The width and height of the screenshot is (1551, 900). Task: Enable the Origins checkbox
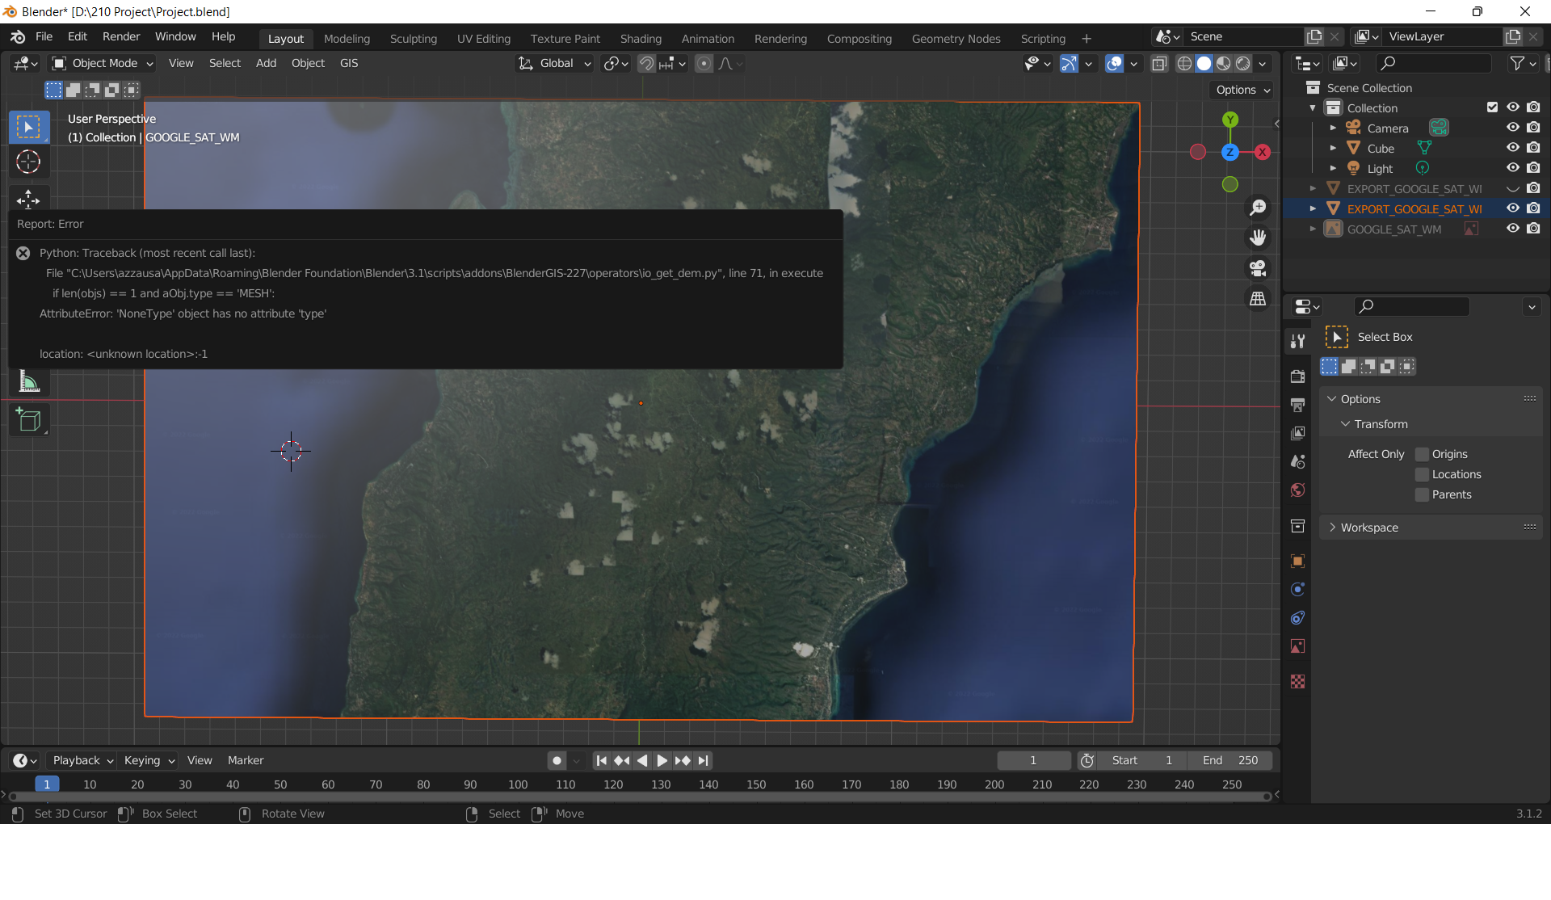click(x=1423, y=454)
